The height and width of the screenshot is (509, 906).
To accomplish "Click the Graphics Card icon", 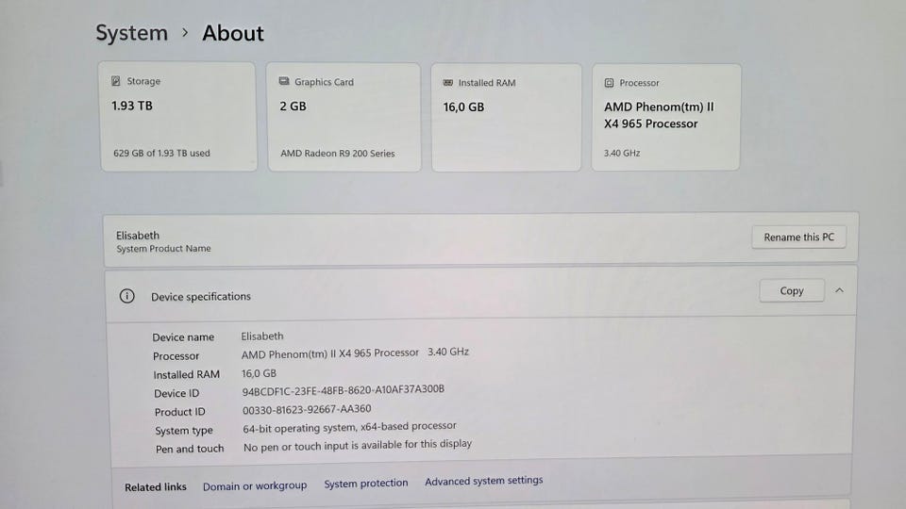I will tap(284, 81).
